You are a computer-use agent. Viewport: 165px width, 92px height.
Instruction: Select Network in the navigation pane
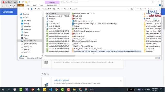point(25,56)
